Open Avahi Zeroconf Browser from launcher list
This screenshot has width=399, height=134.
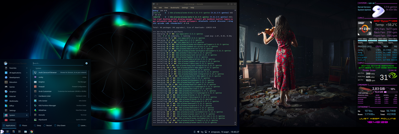pos(61,72)
